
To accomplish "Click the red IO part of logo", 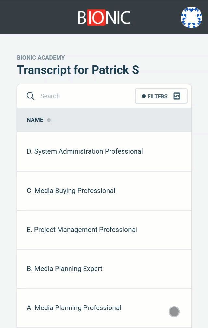I will tap(96, 18).
